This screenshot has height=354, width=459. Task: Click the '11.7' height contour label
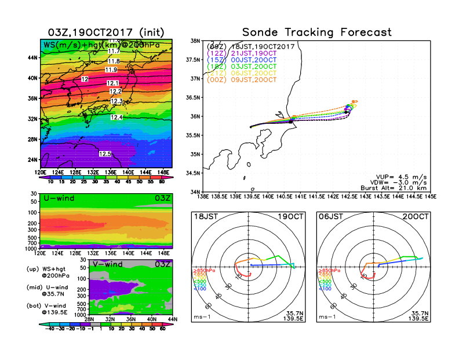[114, 51]
